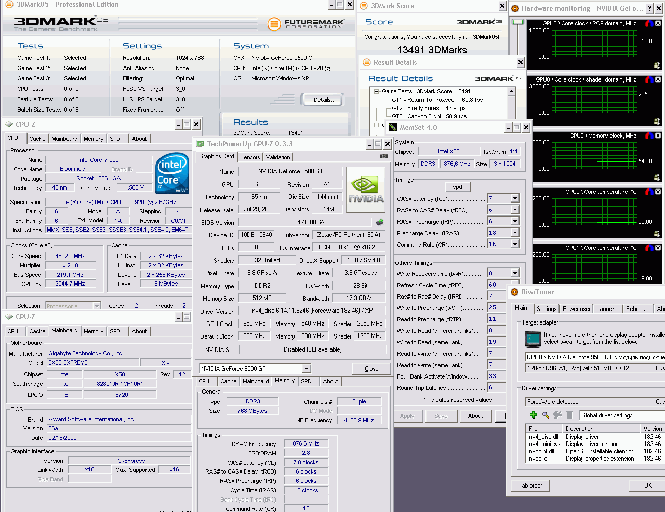The height and width of the screenshot is (512, 665).
Task: Save the BIOS via the GPU-Z chip icon
Action: coord(380,222)
